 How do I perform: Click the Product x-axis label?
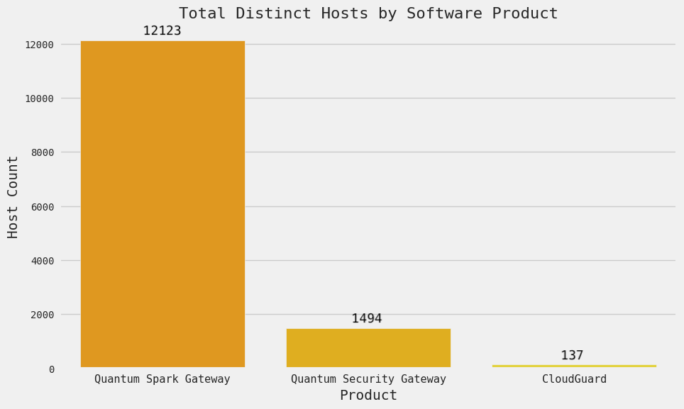368,396
